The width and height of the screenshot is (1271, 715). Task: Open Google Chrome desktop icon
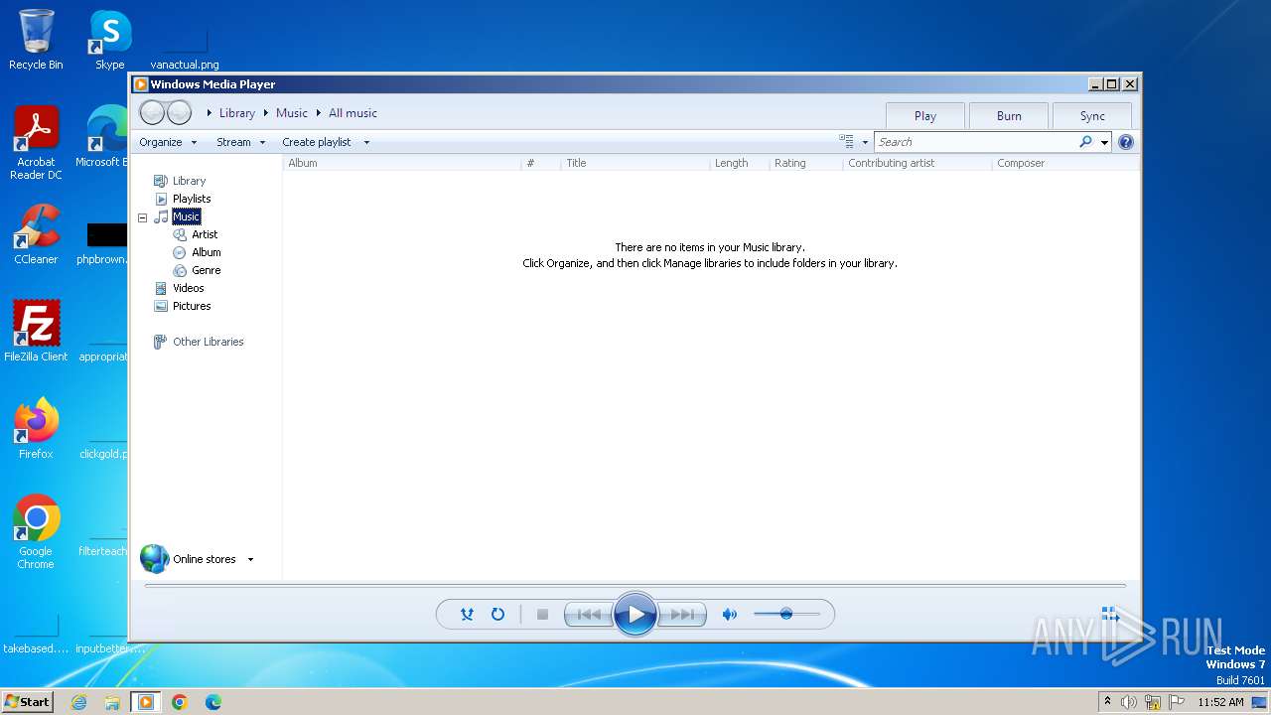[36, 532]
